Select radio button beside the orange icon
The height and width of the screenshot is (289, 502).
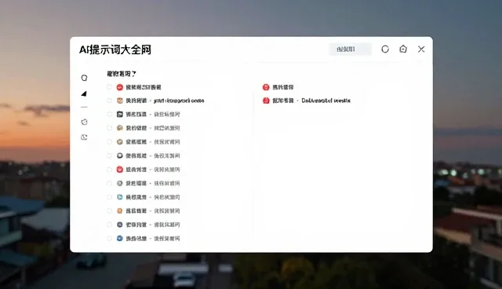pyautogui.click(x=109, y=210)
